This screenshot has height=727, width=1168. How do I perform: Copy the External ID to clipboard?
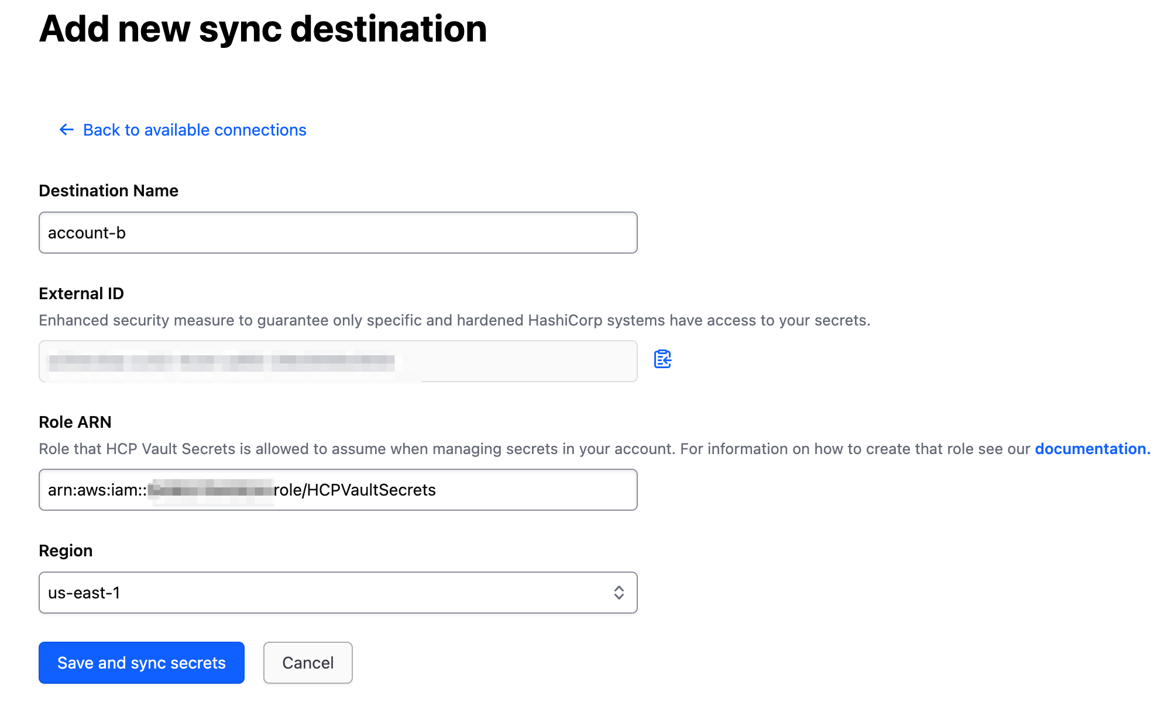point(662,359)
